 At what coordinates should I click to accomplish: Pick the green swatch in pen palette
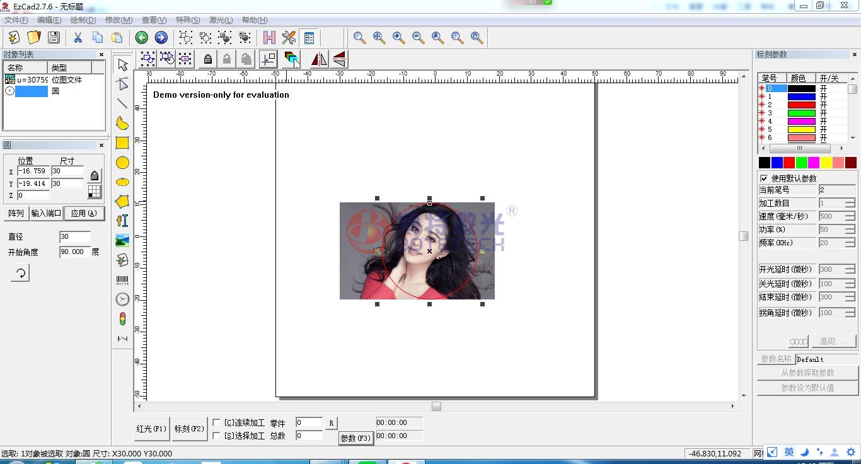[801, 163]
